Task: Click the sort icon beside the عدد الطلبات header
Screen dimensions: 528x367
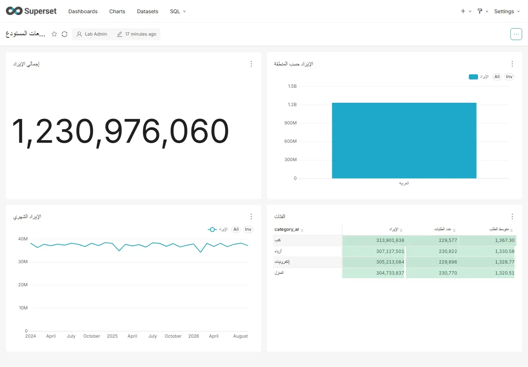Action: click(x=454, y=230)
